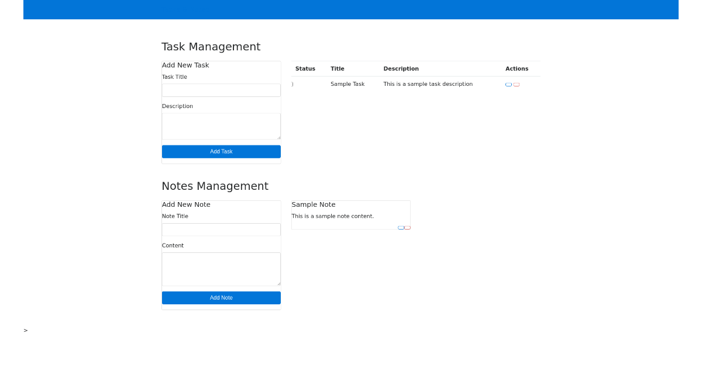Click inside the task Description textarea
702x368 pixels.
point(221,126)
